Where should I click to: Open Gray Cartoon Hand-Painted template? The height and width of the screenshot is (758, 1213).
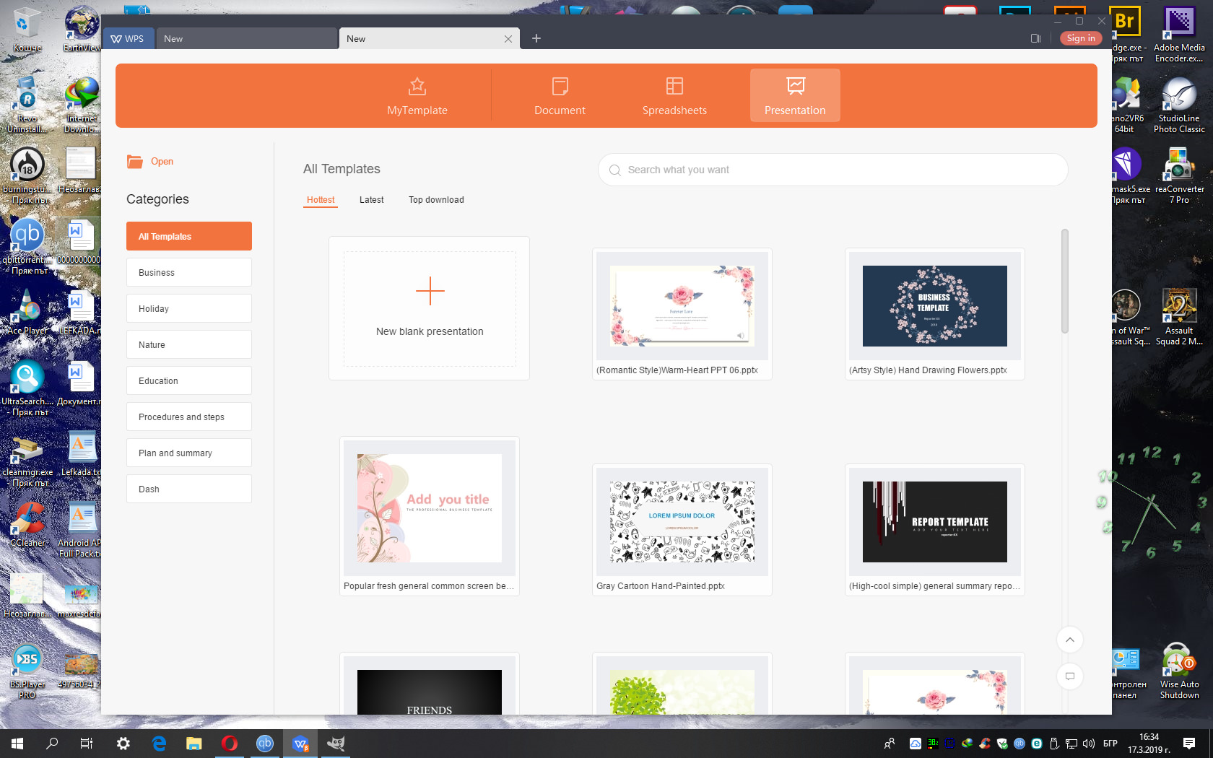click(682, 530)
